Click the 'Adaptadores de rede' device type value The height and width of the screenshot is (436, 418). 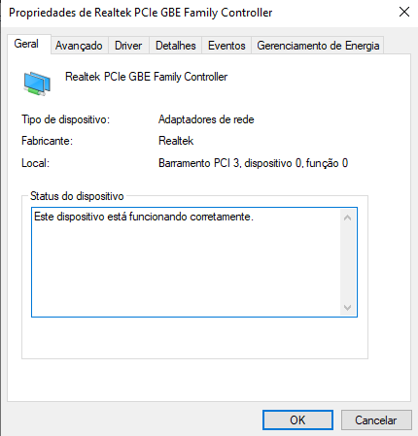click(x=206, y=119)
